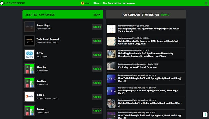Viewport: 209px width, 119px height.
Task: Click the Tech Lead Journal logo
Action: tap(30, 41)
